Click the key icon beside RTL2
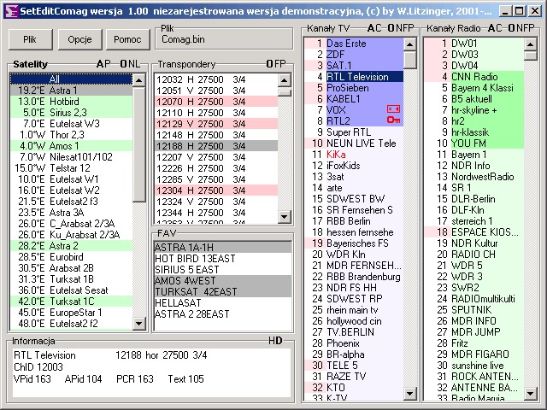 393,121
